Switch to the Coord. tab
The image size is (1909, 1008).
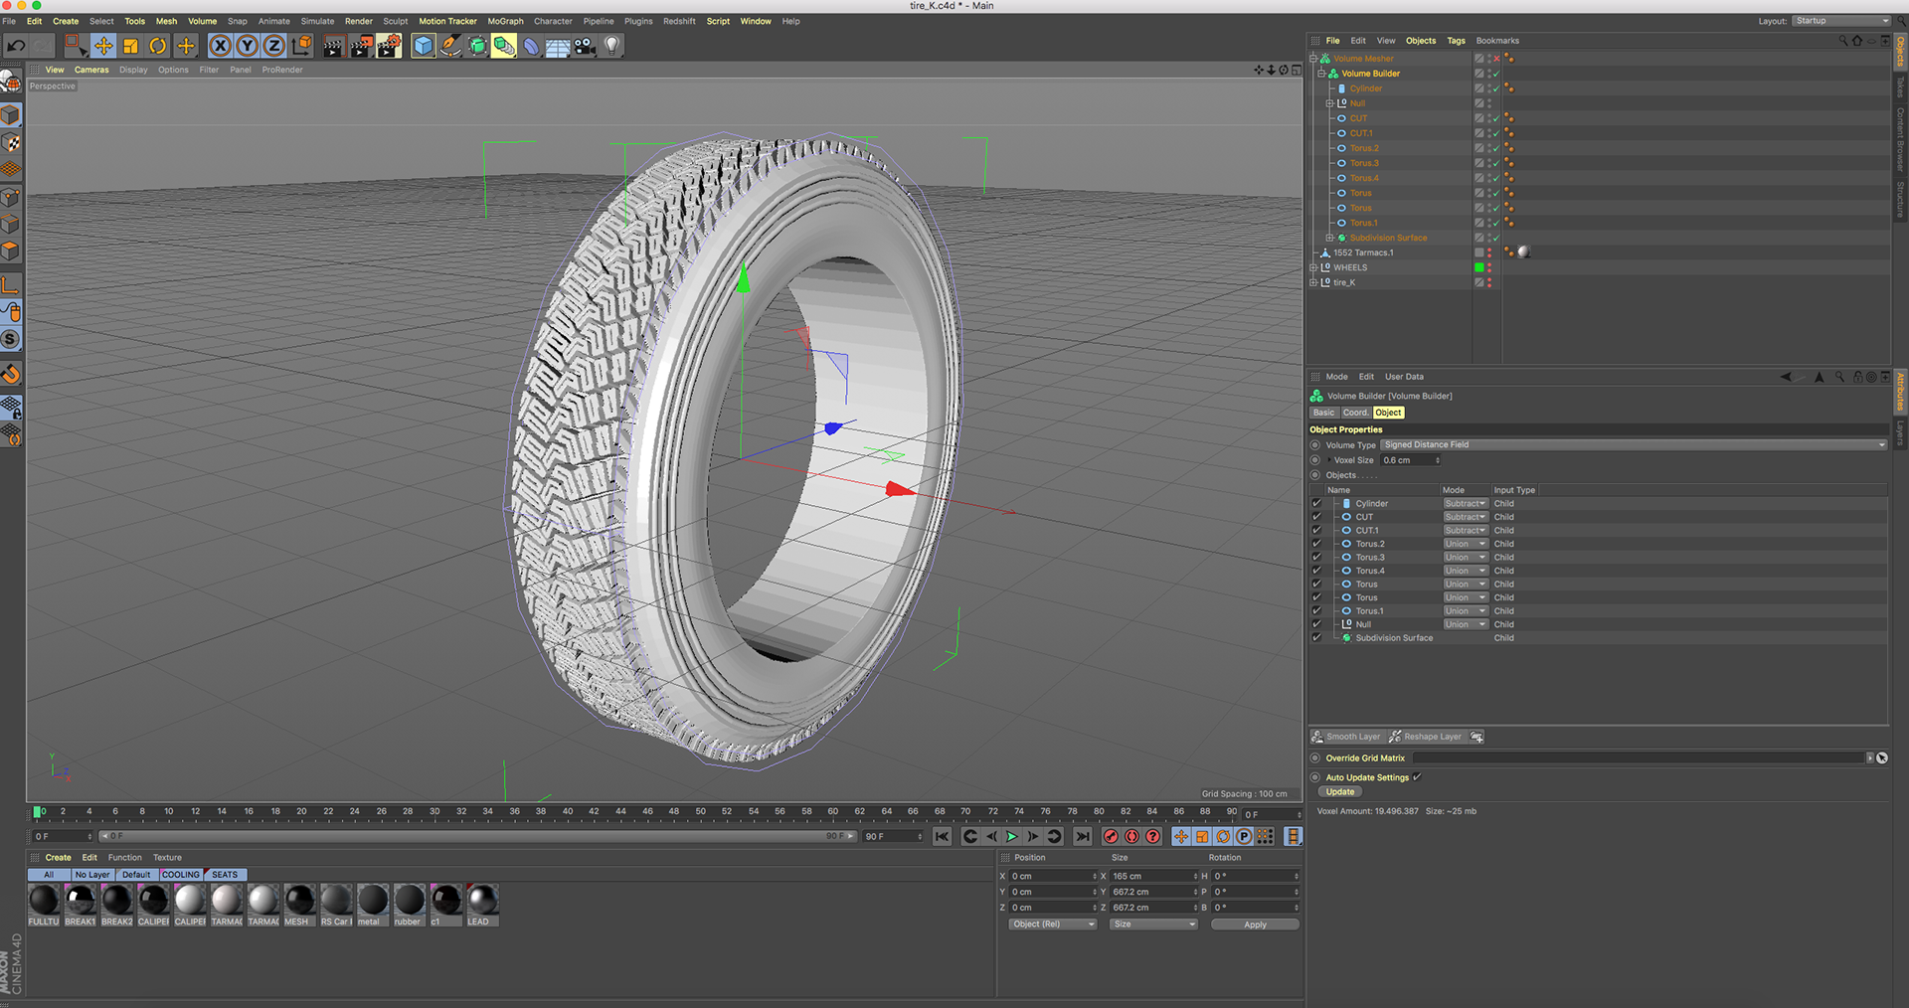(1355, 413)
